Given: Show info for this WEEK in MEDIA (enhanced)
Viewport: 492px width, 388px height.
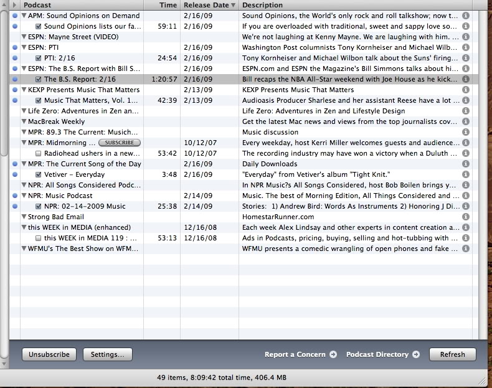Looking at the screenshot, I should click(466, 227).
